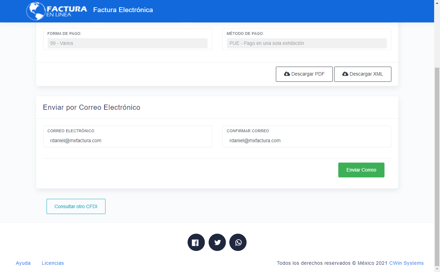Click the cloud icon beside Descargar PDF
The width and height of the screenshot is (440, 272).
click(287, 74)
